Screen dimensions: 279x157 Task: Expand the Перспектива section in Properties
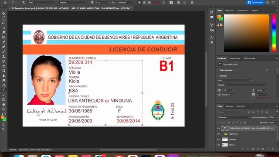click(218, 70)
